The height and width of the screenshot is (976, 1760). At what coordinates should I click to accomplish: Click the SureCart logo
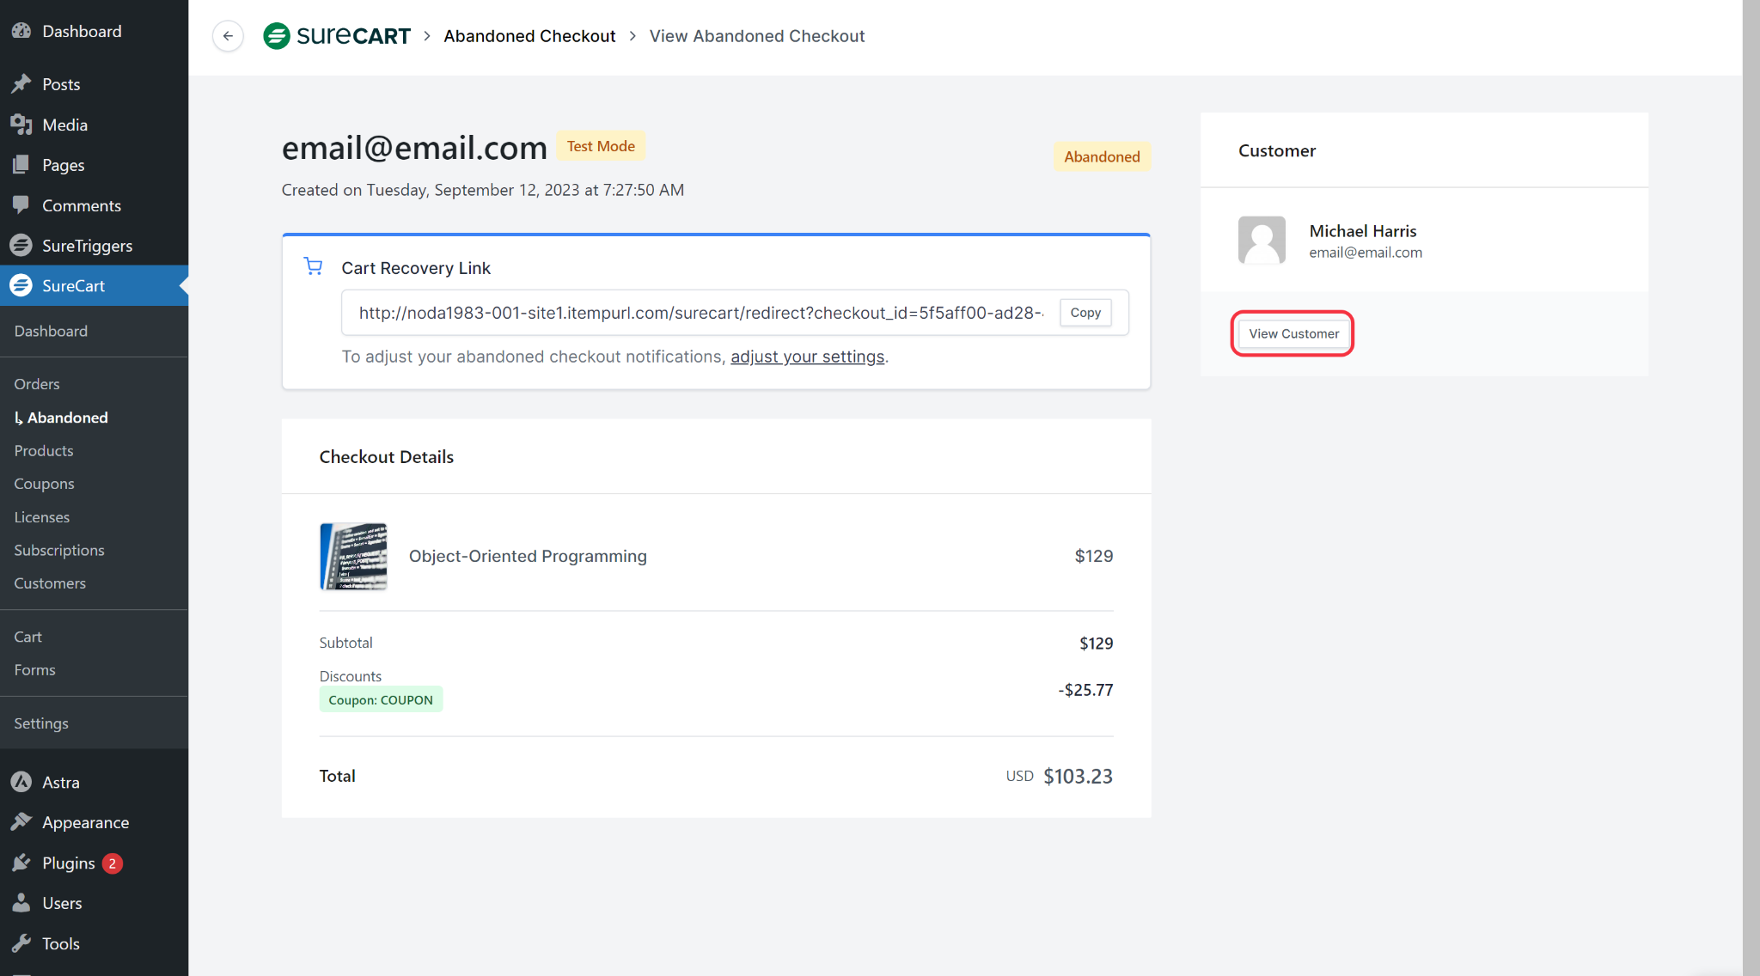337,36
